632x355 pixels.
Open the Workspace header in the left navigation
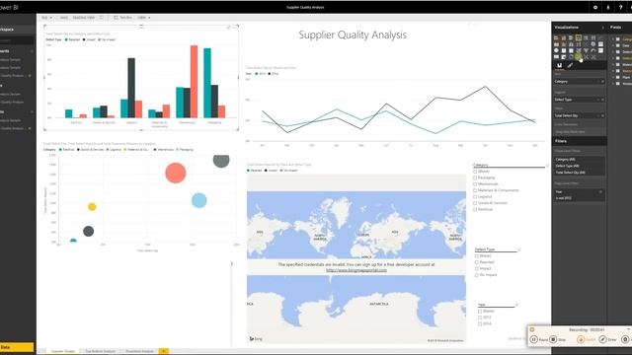(18, 30)
